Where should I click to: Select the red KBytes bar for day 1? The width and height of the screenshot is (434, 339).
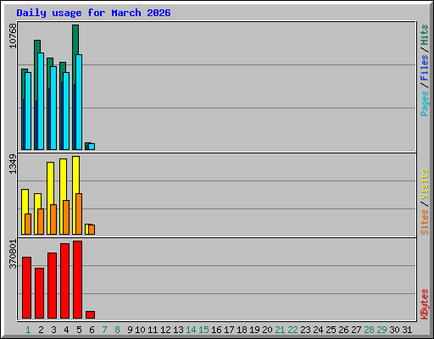point(26,287)
